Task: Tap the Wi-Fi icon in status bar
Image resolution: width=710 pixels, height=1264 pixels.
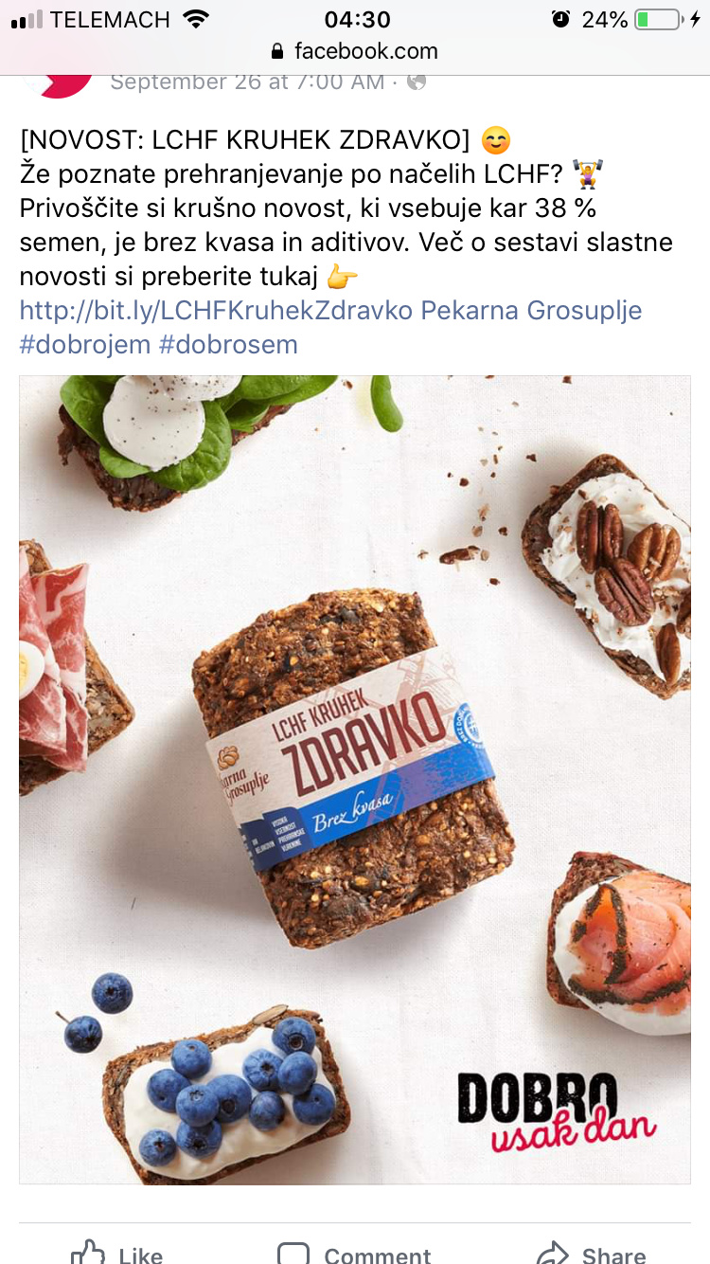Action: [195, 19]
